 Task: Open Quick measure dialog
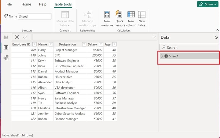point(119,19)
